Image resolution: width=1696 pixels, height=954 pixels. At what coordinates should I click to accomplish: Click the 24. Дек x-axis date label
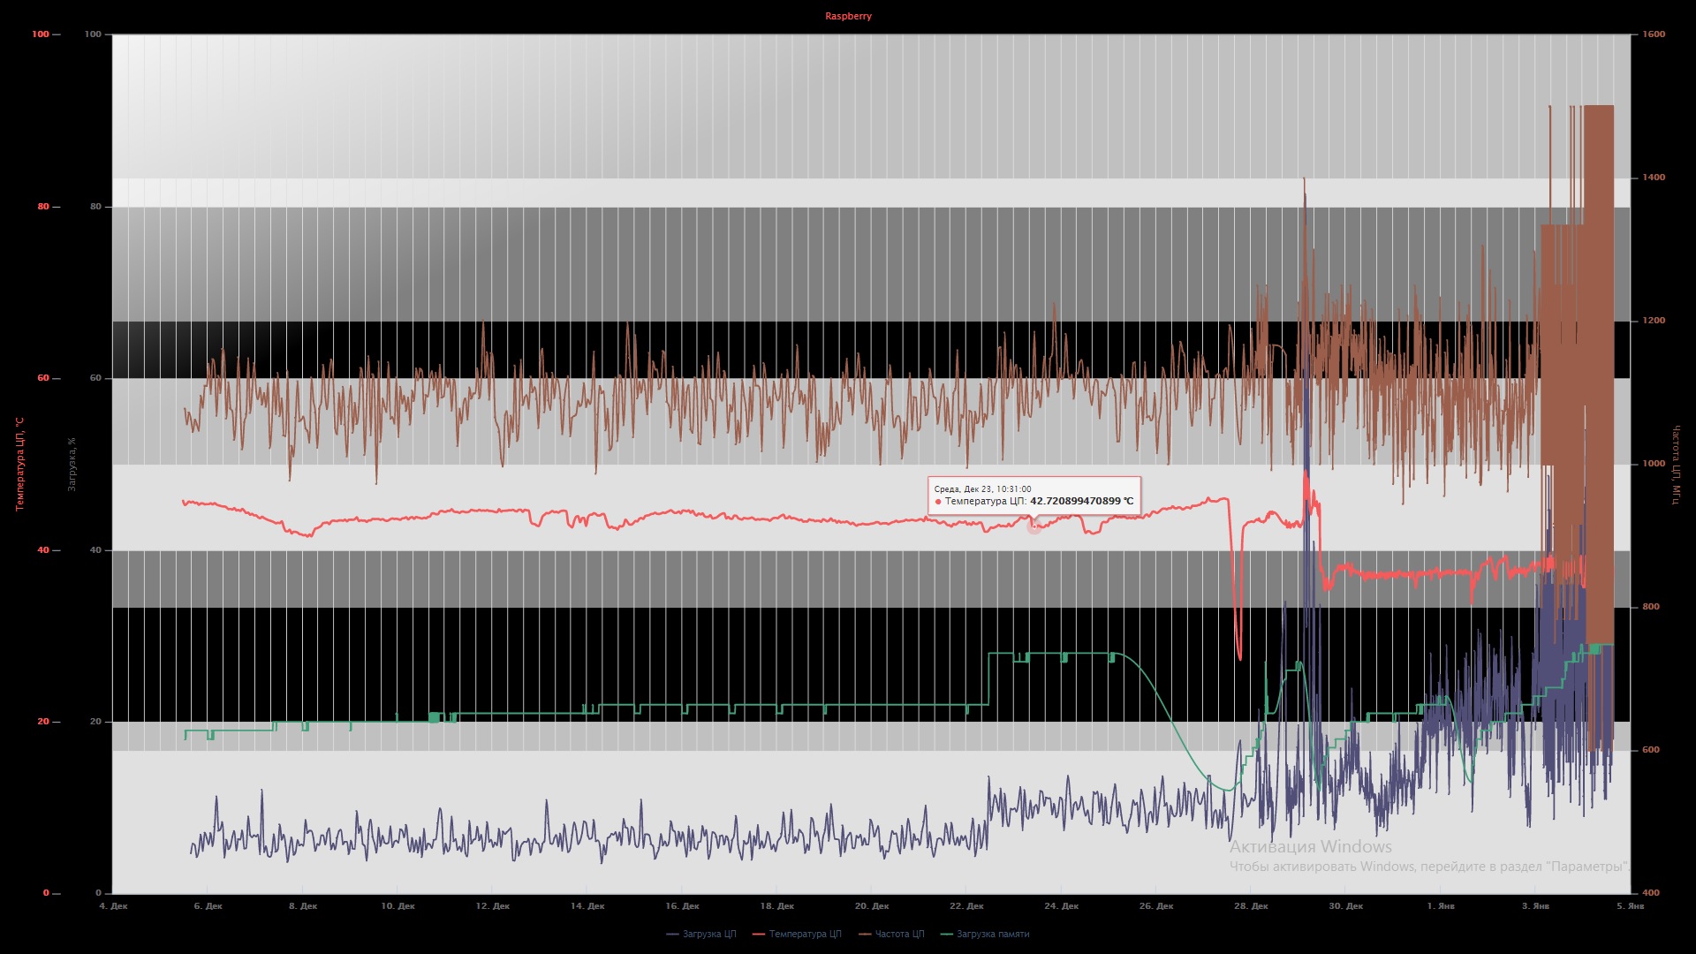1061,905
